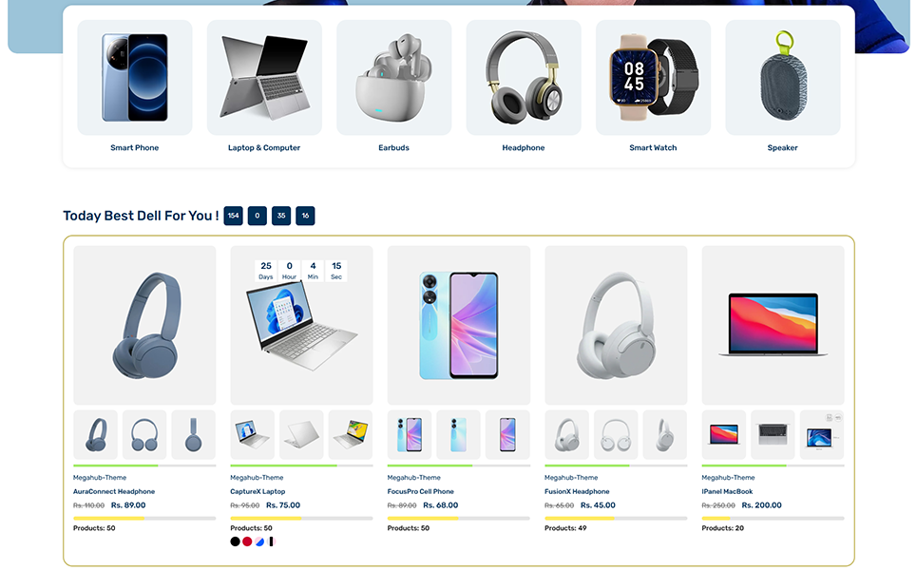Click the CaptureX Laptop main product image

[302, 325]
